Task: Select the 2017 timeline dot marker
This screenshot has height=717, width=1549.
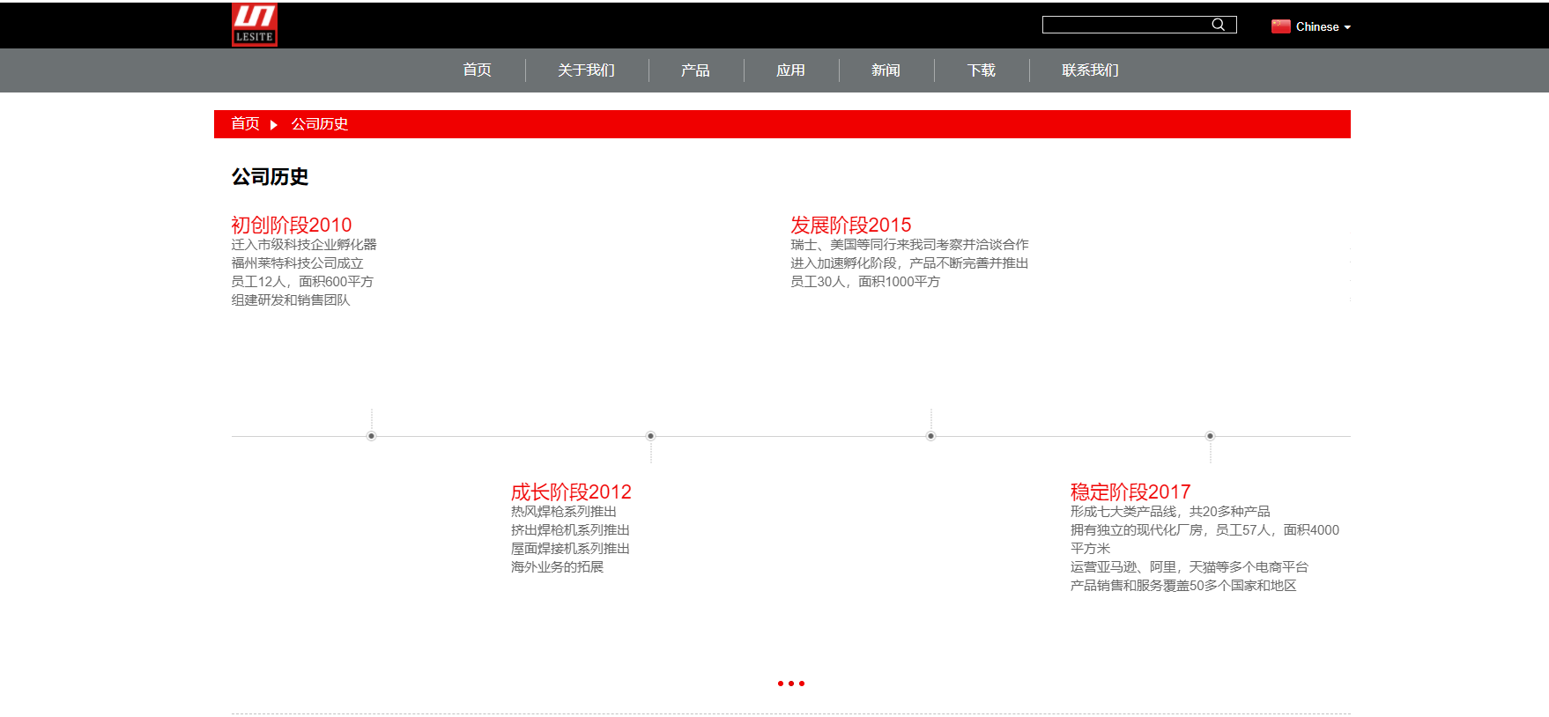Action: pyautogui.click(x=1210, y=436)
